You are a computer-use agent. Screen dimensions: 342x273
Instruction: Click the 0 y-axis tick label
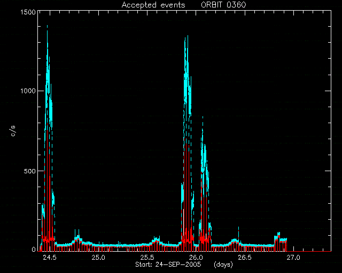(34, 249)
